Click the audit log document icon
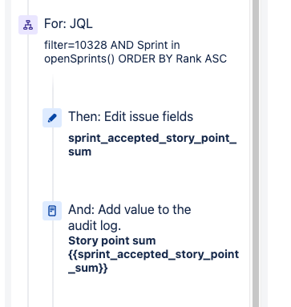Screen dimensions: 291x307 pyautogui.click(x=52, y=211)
